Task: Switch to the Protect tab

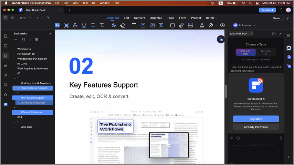Action: tap(196, 18)
